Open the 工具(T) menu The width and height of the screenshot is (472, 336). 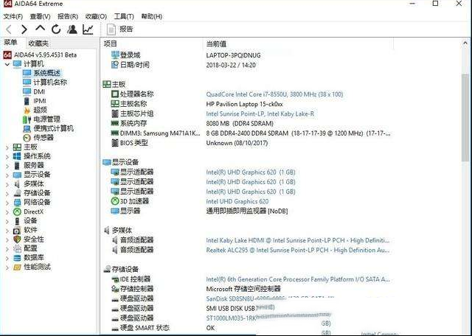(x=124, y=16)
